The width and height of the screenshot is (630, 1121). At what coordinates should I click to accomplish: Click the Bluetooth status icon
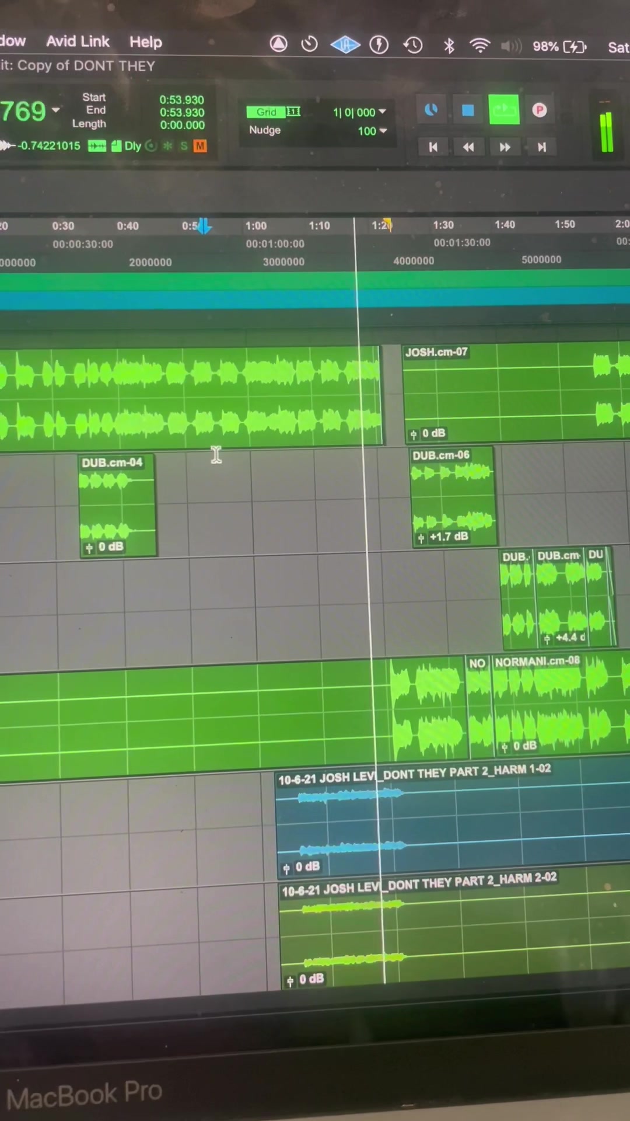[449, 46]
